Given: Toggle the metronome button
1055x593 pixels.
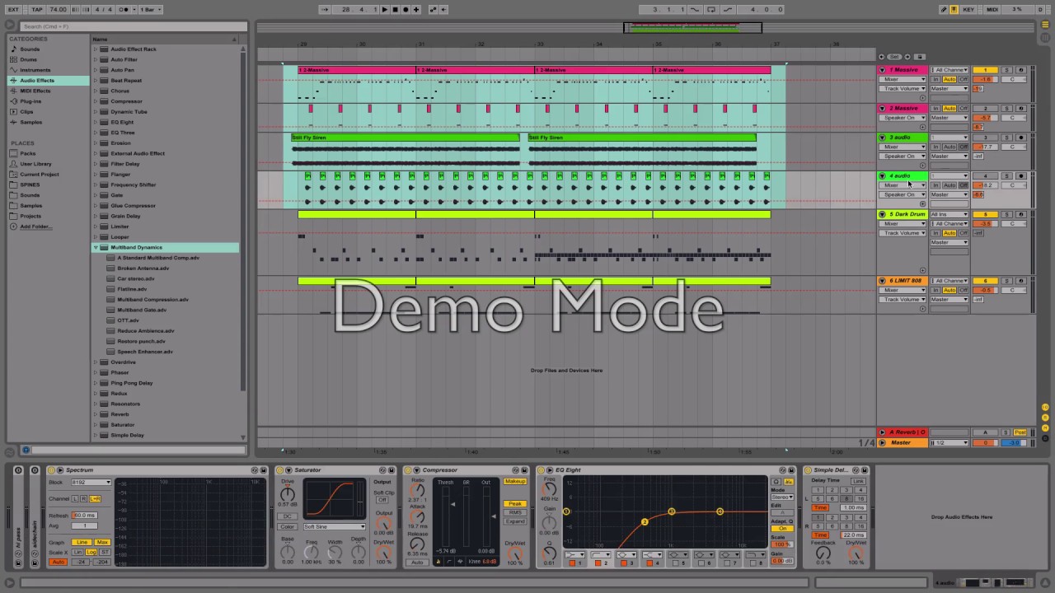Looking at the screenshot, I should (x=124, y=9).
